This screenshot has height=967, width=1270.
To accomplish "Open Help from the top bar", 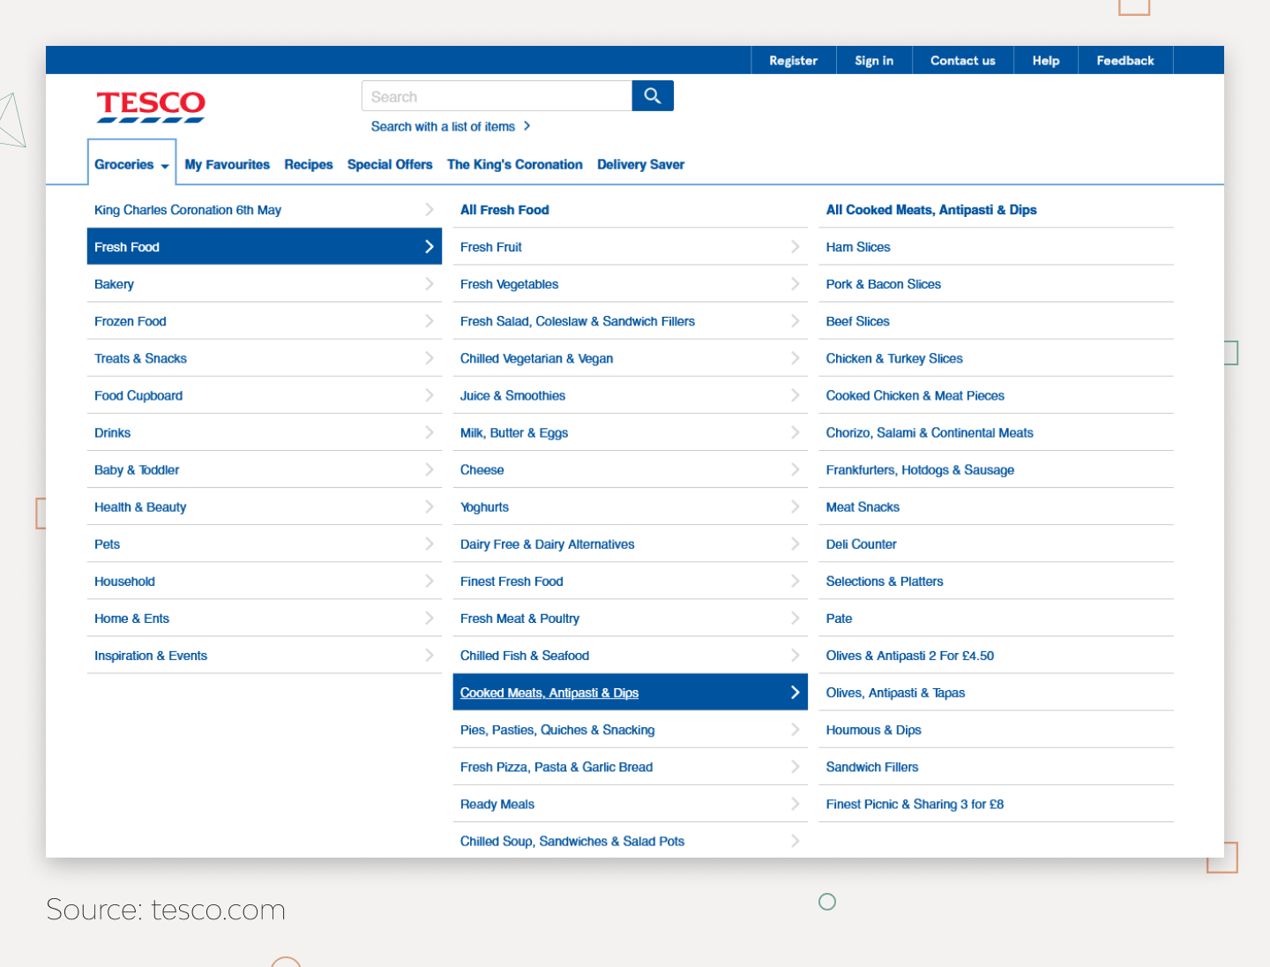I will click(1046, 61).
